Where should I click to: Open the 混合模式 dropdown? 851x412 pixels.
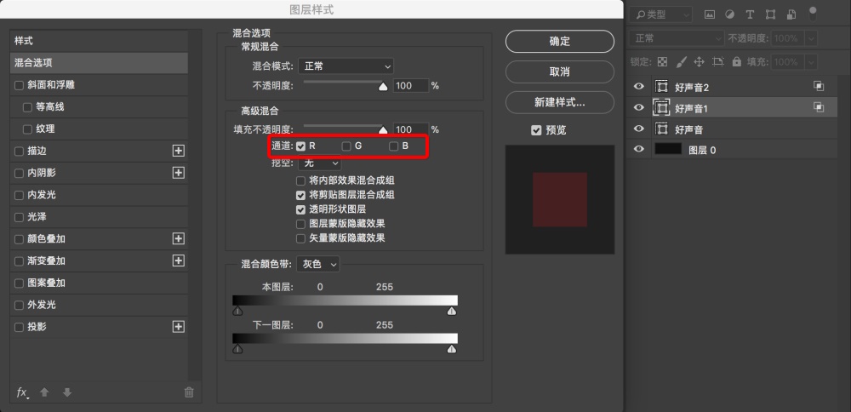point(346,66)
